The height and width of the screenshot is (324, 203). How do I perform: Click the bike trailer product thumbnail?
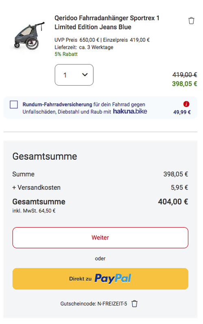[28, 35]
